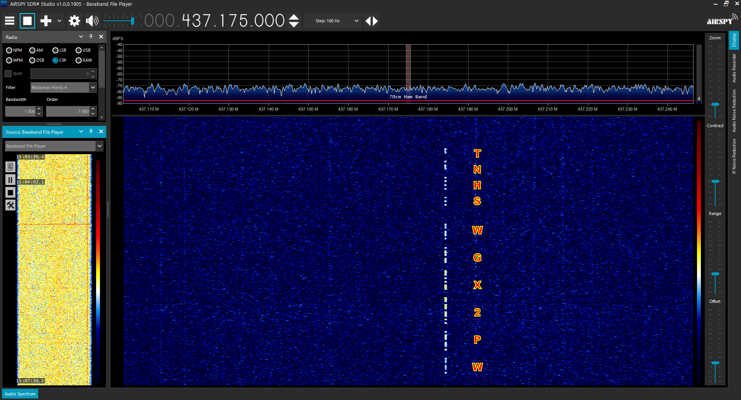
Task: Open the Audio Spectrum tab
Action: pos(20,394)
